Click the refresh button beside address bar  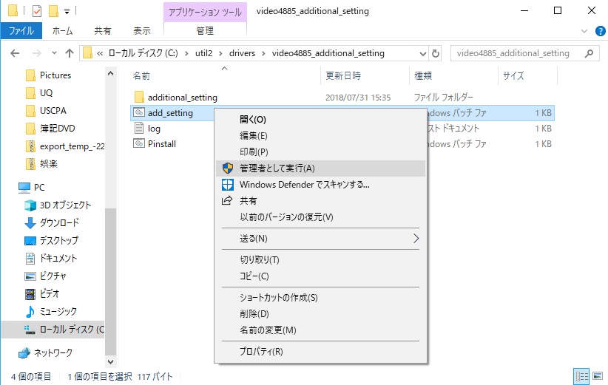[x=436, y=53]
